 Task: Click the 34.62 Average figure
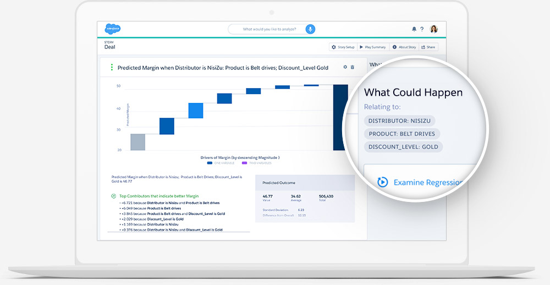pos(296,198)
